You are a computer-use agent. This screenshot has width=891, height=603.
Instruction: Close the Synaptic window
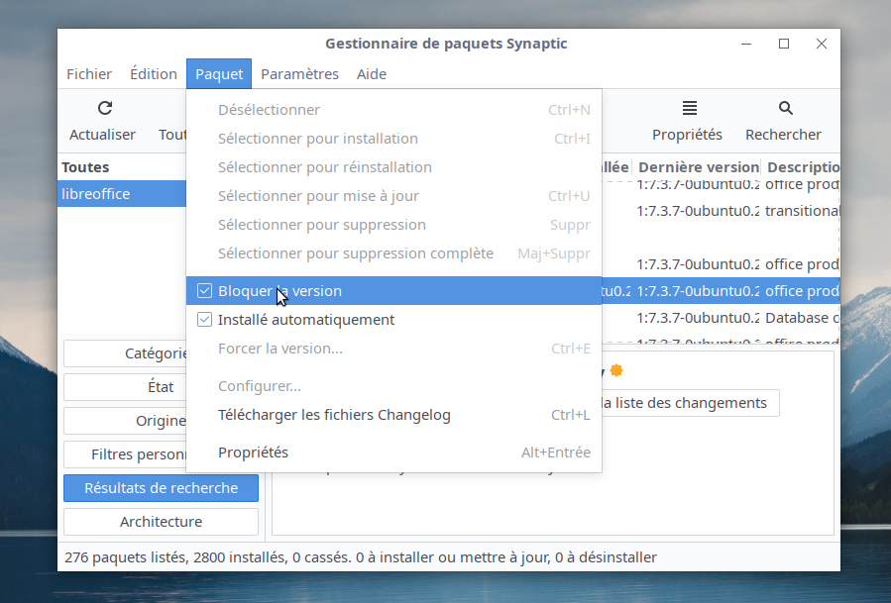coord(822,44)
